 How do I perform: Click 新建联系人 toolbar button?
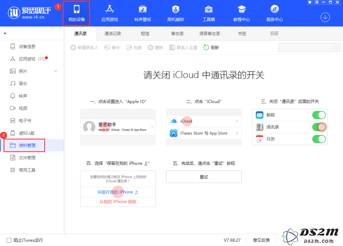[x=84, y=47]
